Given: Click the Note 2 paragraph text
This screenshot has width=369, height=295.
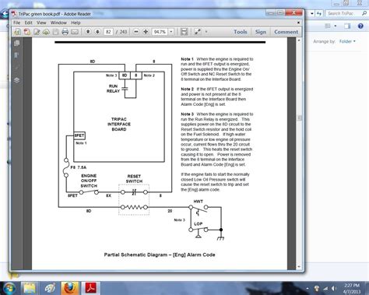Looking at the screenshot, I should (x=217, y=97).
